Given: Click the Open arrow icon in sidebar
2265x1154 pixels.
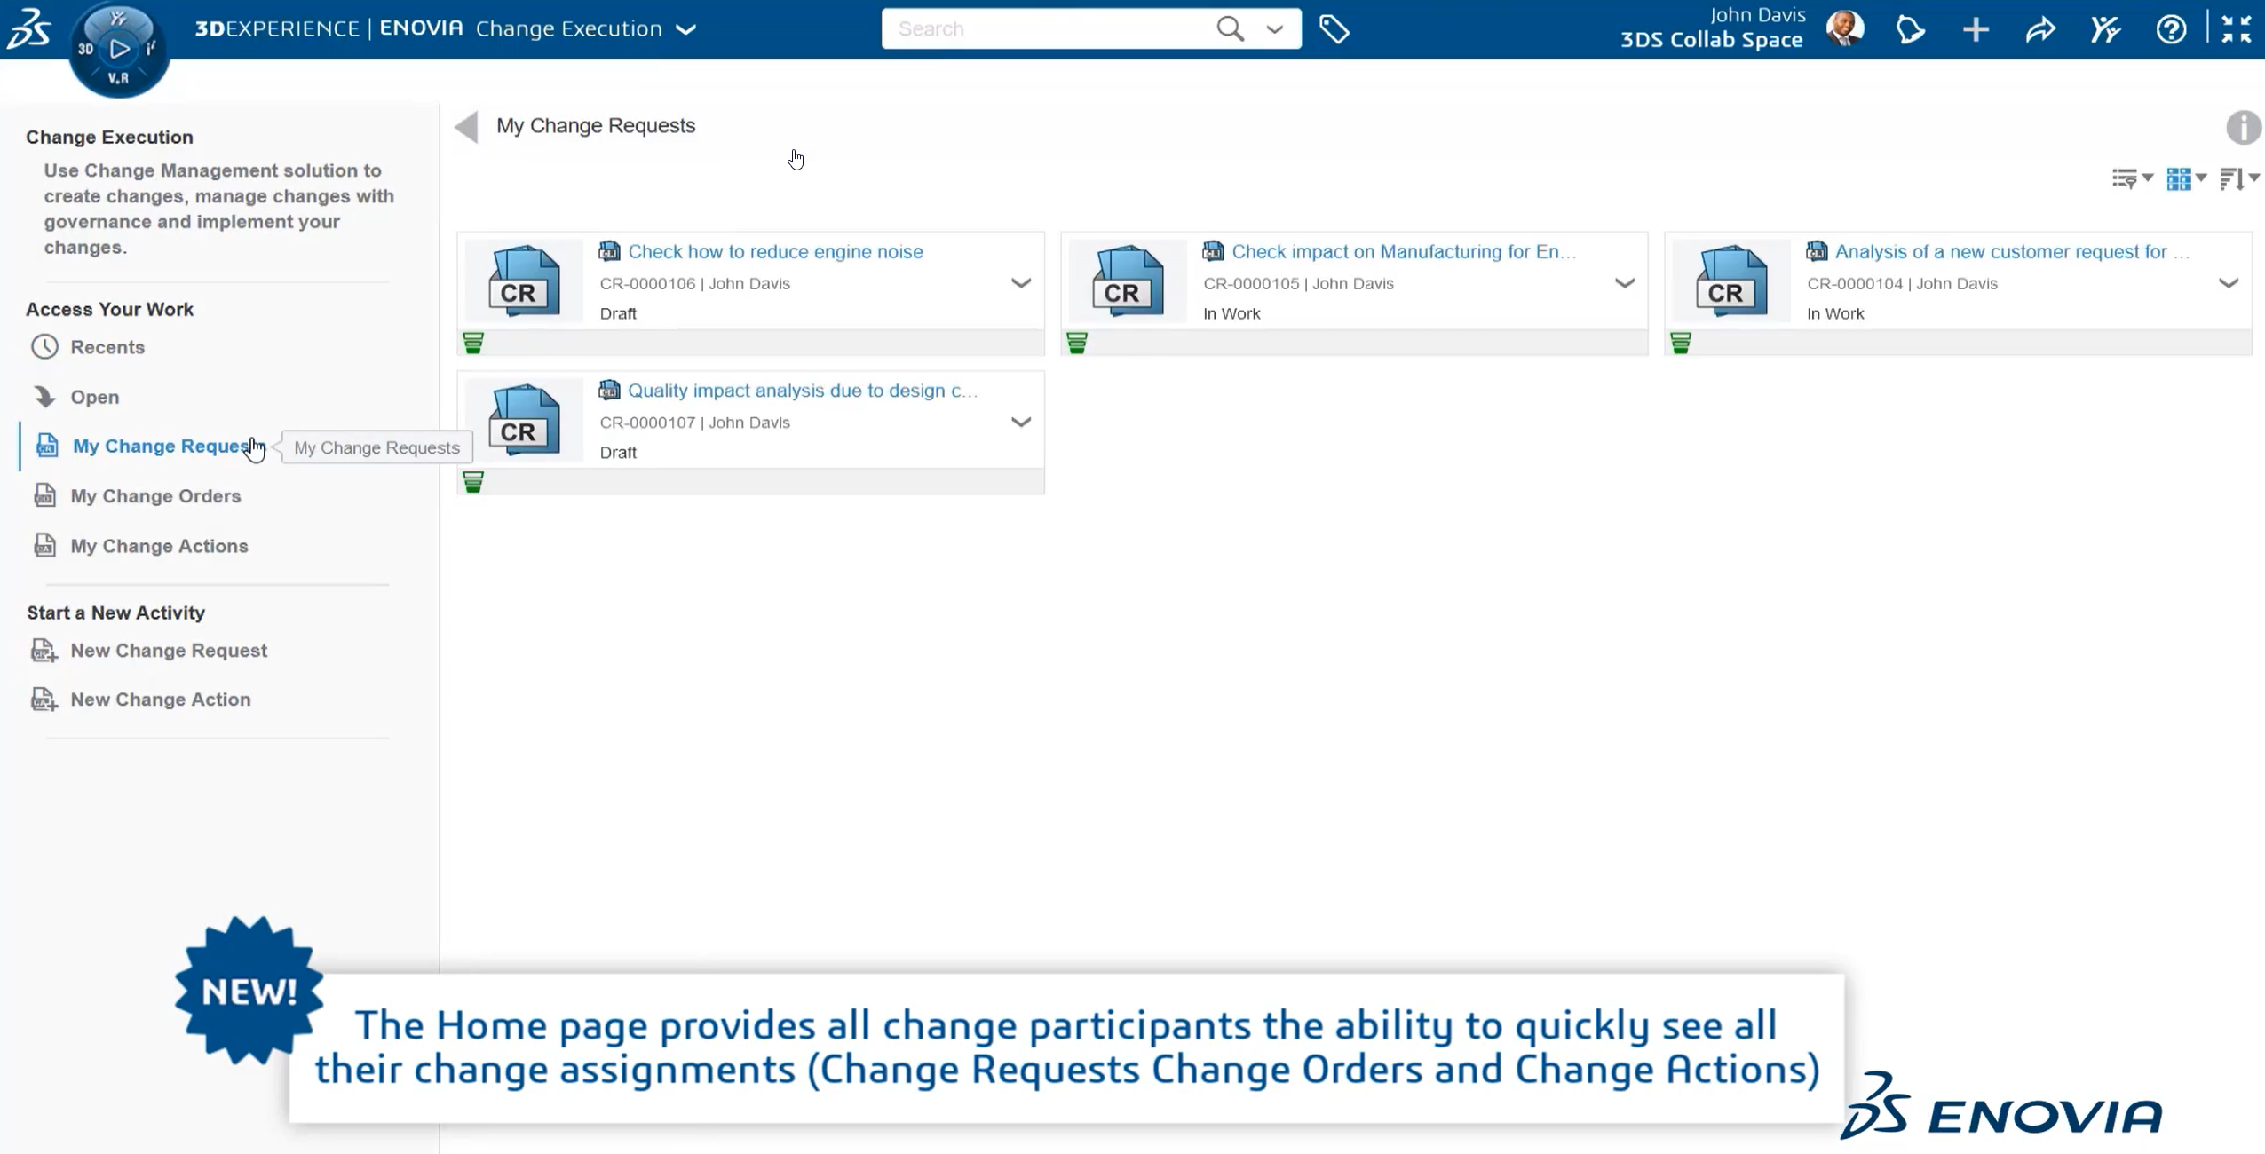Looking at the screenshot, I should click(44, 396).
